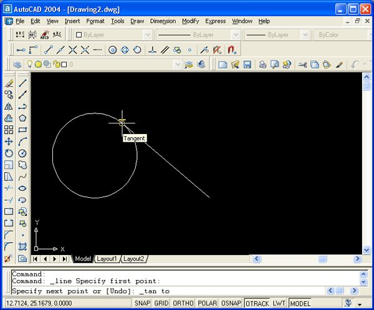Switch to the Layout1 tab

(106, 259)
